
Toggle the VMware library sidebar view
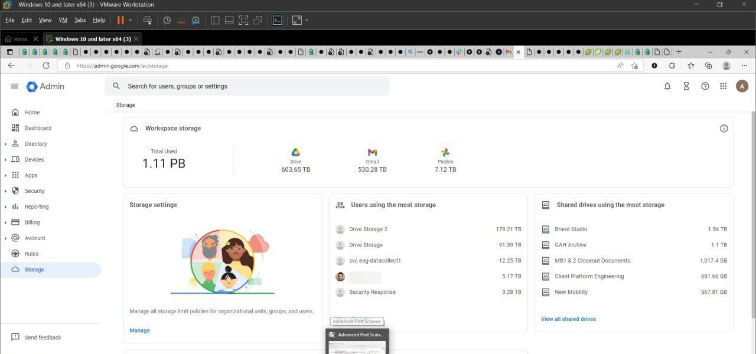click(215, 20)
